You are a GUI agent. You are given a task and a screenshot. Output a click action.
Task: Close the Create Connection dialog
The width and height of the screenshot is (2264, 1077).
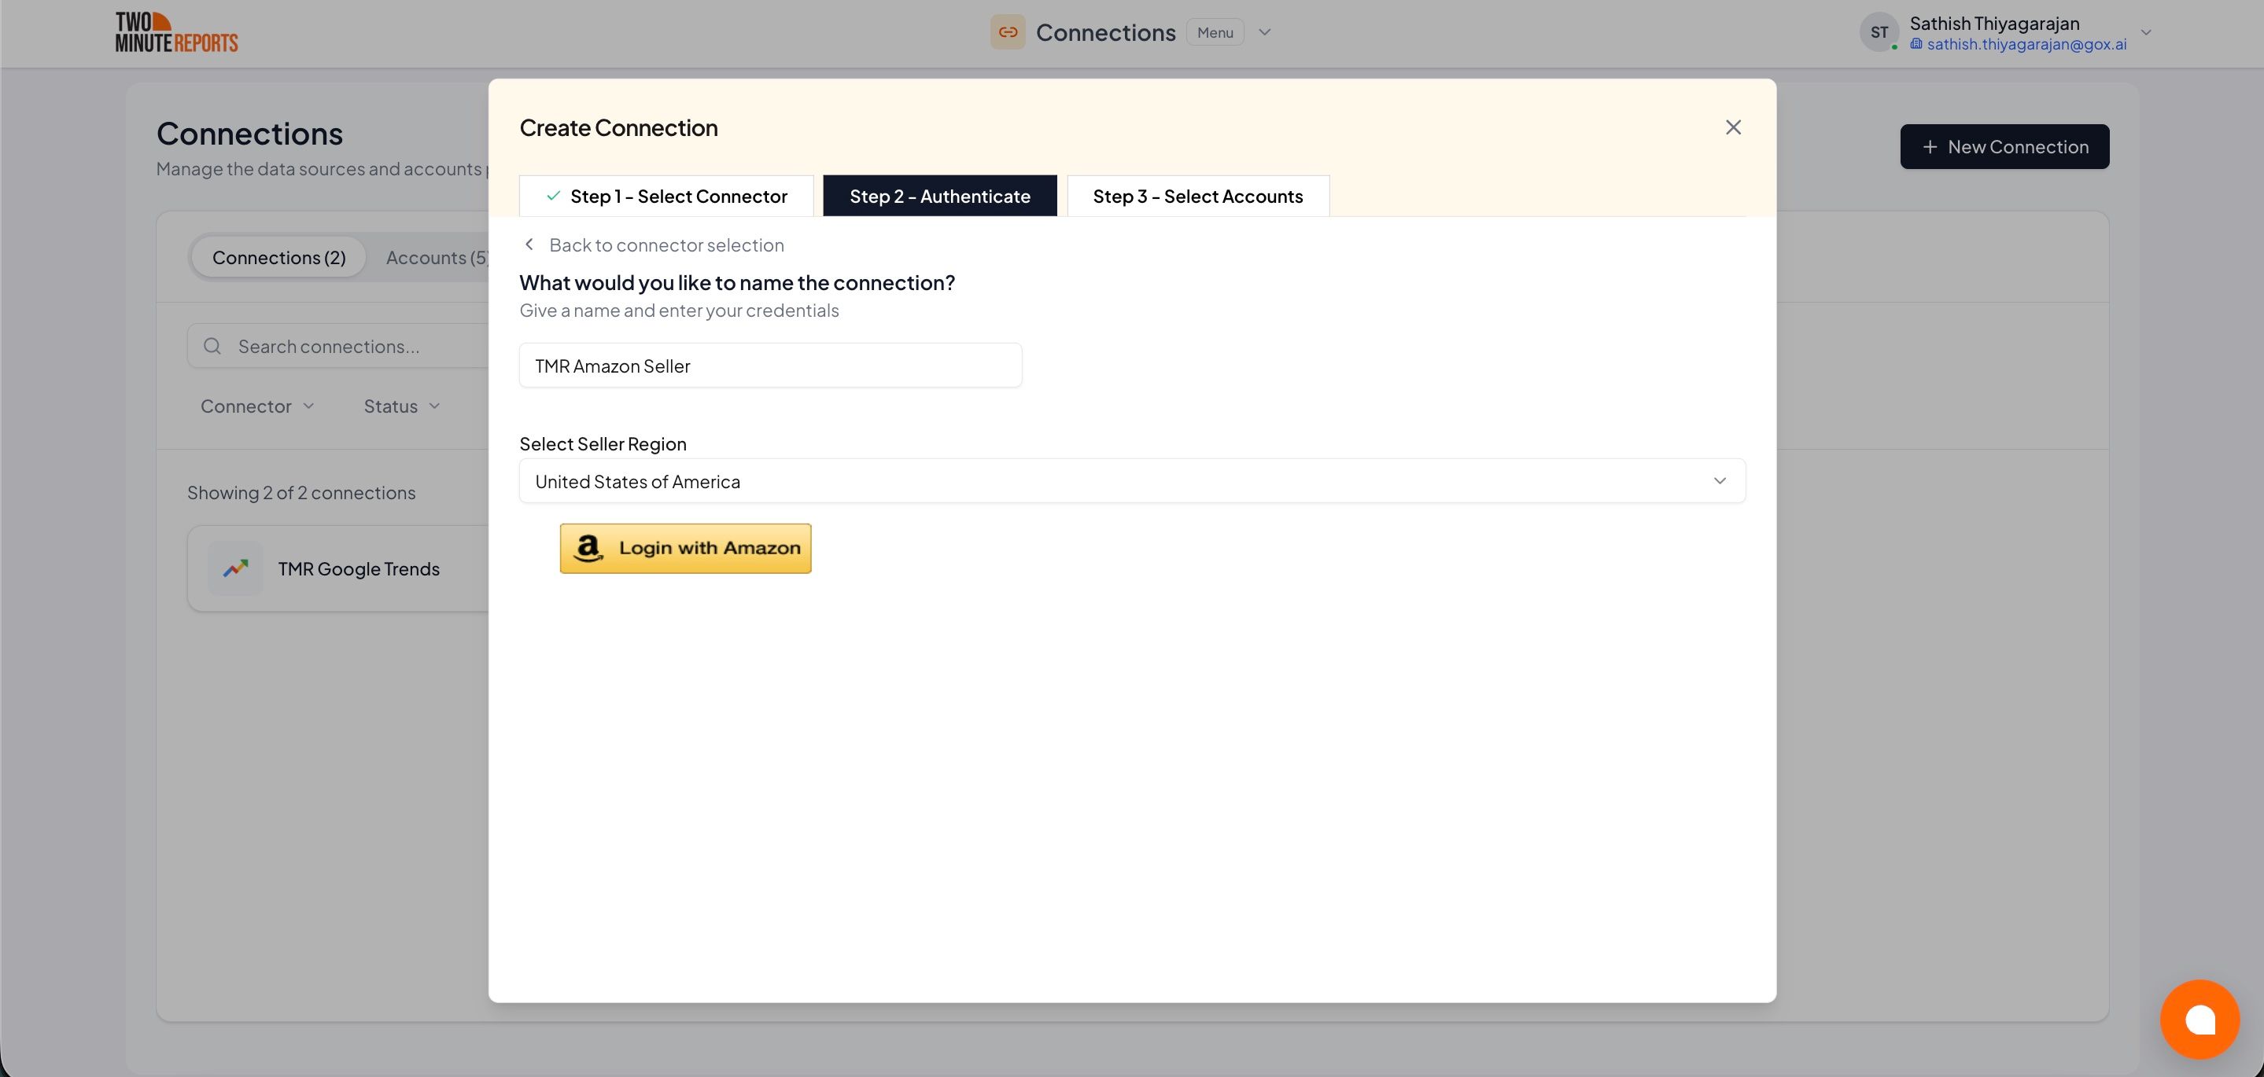coord(1732,127)
